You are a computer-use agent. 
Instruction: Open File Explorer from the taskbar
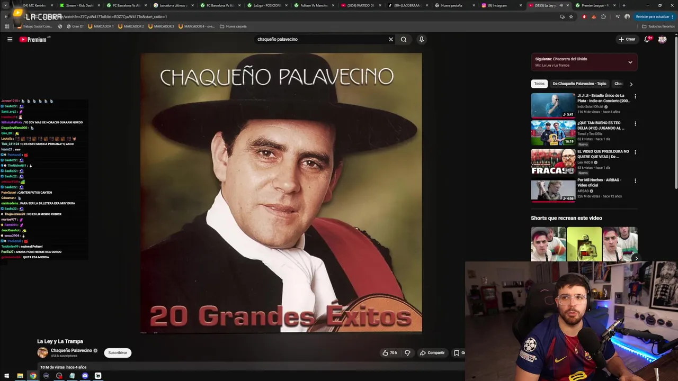[20, 376]
